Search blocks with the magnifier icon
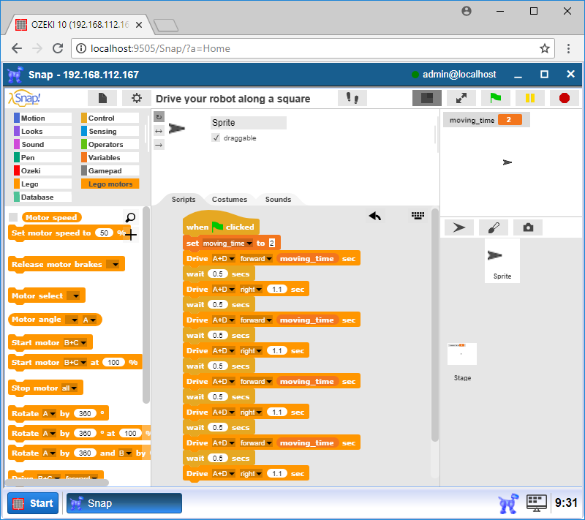The height and width of the screenshot is (520, 585). (130, 217)
